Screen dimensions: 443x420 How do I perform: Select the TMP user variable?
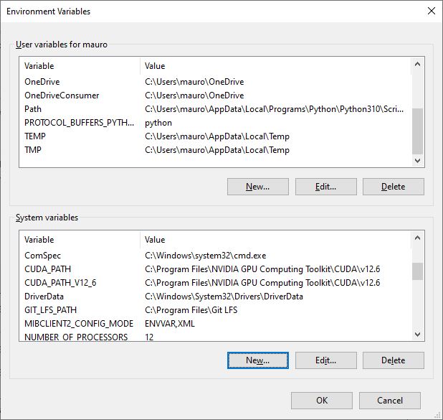tap(215, 150)
